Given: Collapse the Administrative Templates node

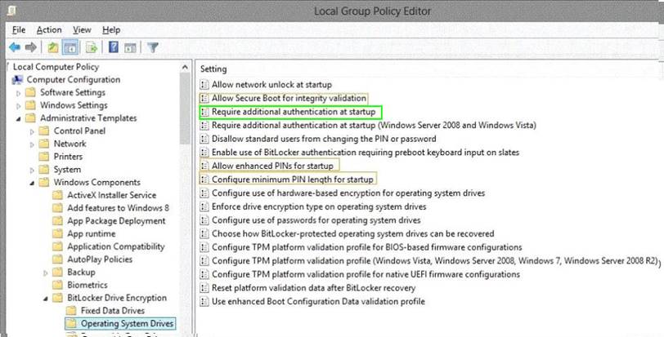Looking at the screenshot, I should click(20, 118).
